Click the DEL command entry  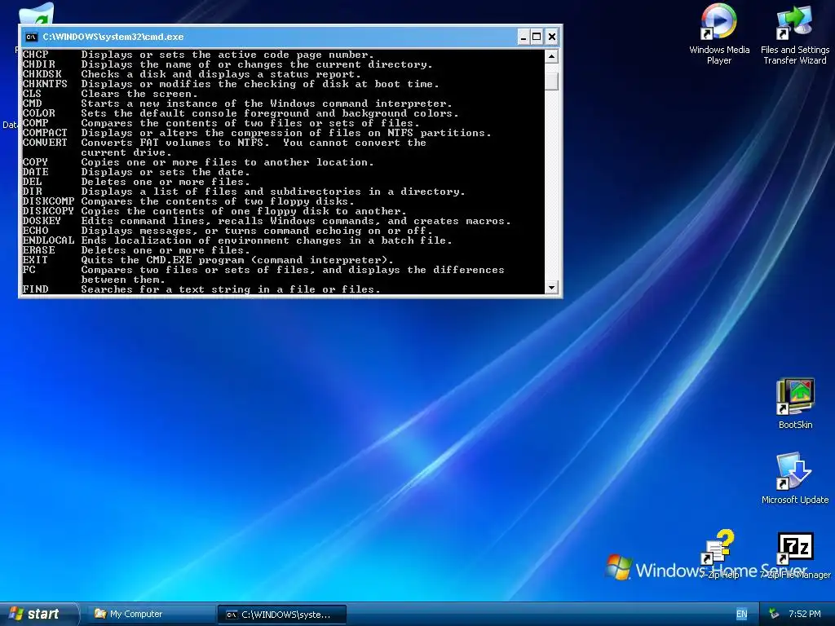[136, 182]
